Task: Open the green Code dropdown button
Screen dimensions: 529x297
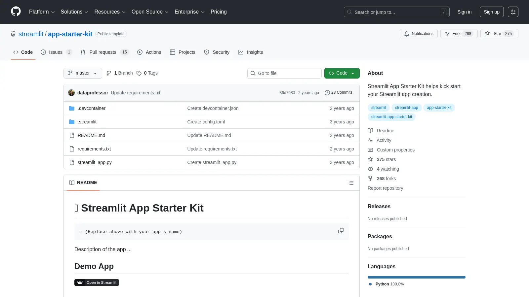Action: (342, 73)
